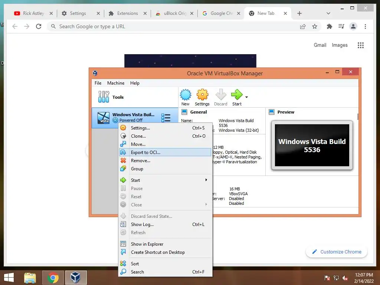The image size is (380, 285).
Task: Click the VirtualBox taskbar icon
Action: [76, 278]
